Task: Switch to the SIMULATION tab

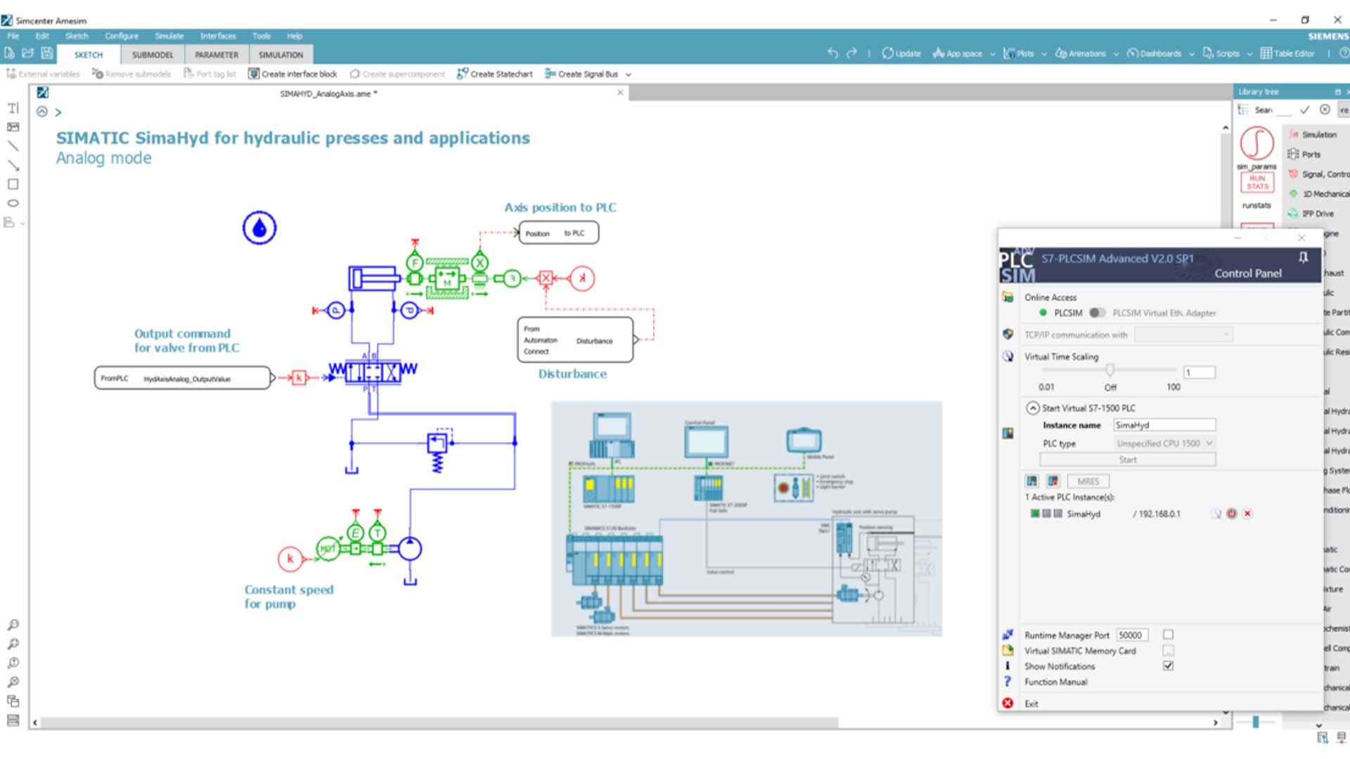Action: tap(281, 54)
